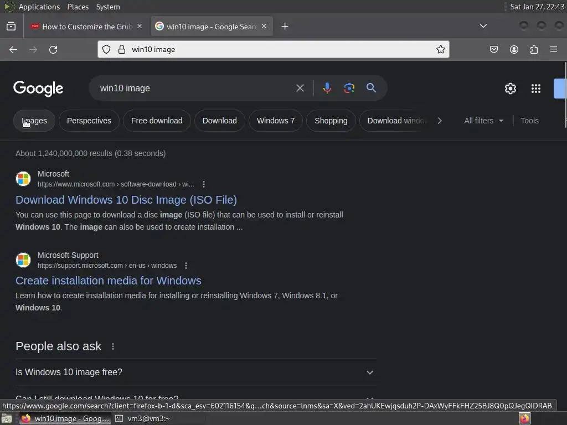Open the search Tools button
Viewport: 567px width, 425px height.
click(529, 121)
